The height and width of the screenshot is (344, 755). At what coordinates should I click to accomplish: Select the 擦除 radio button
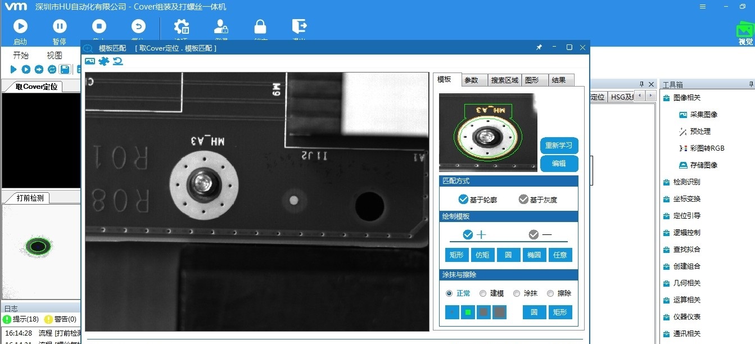pos(550,293)
